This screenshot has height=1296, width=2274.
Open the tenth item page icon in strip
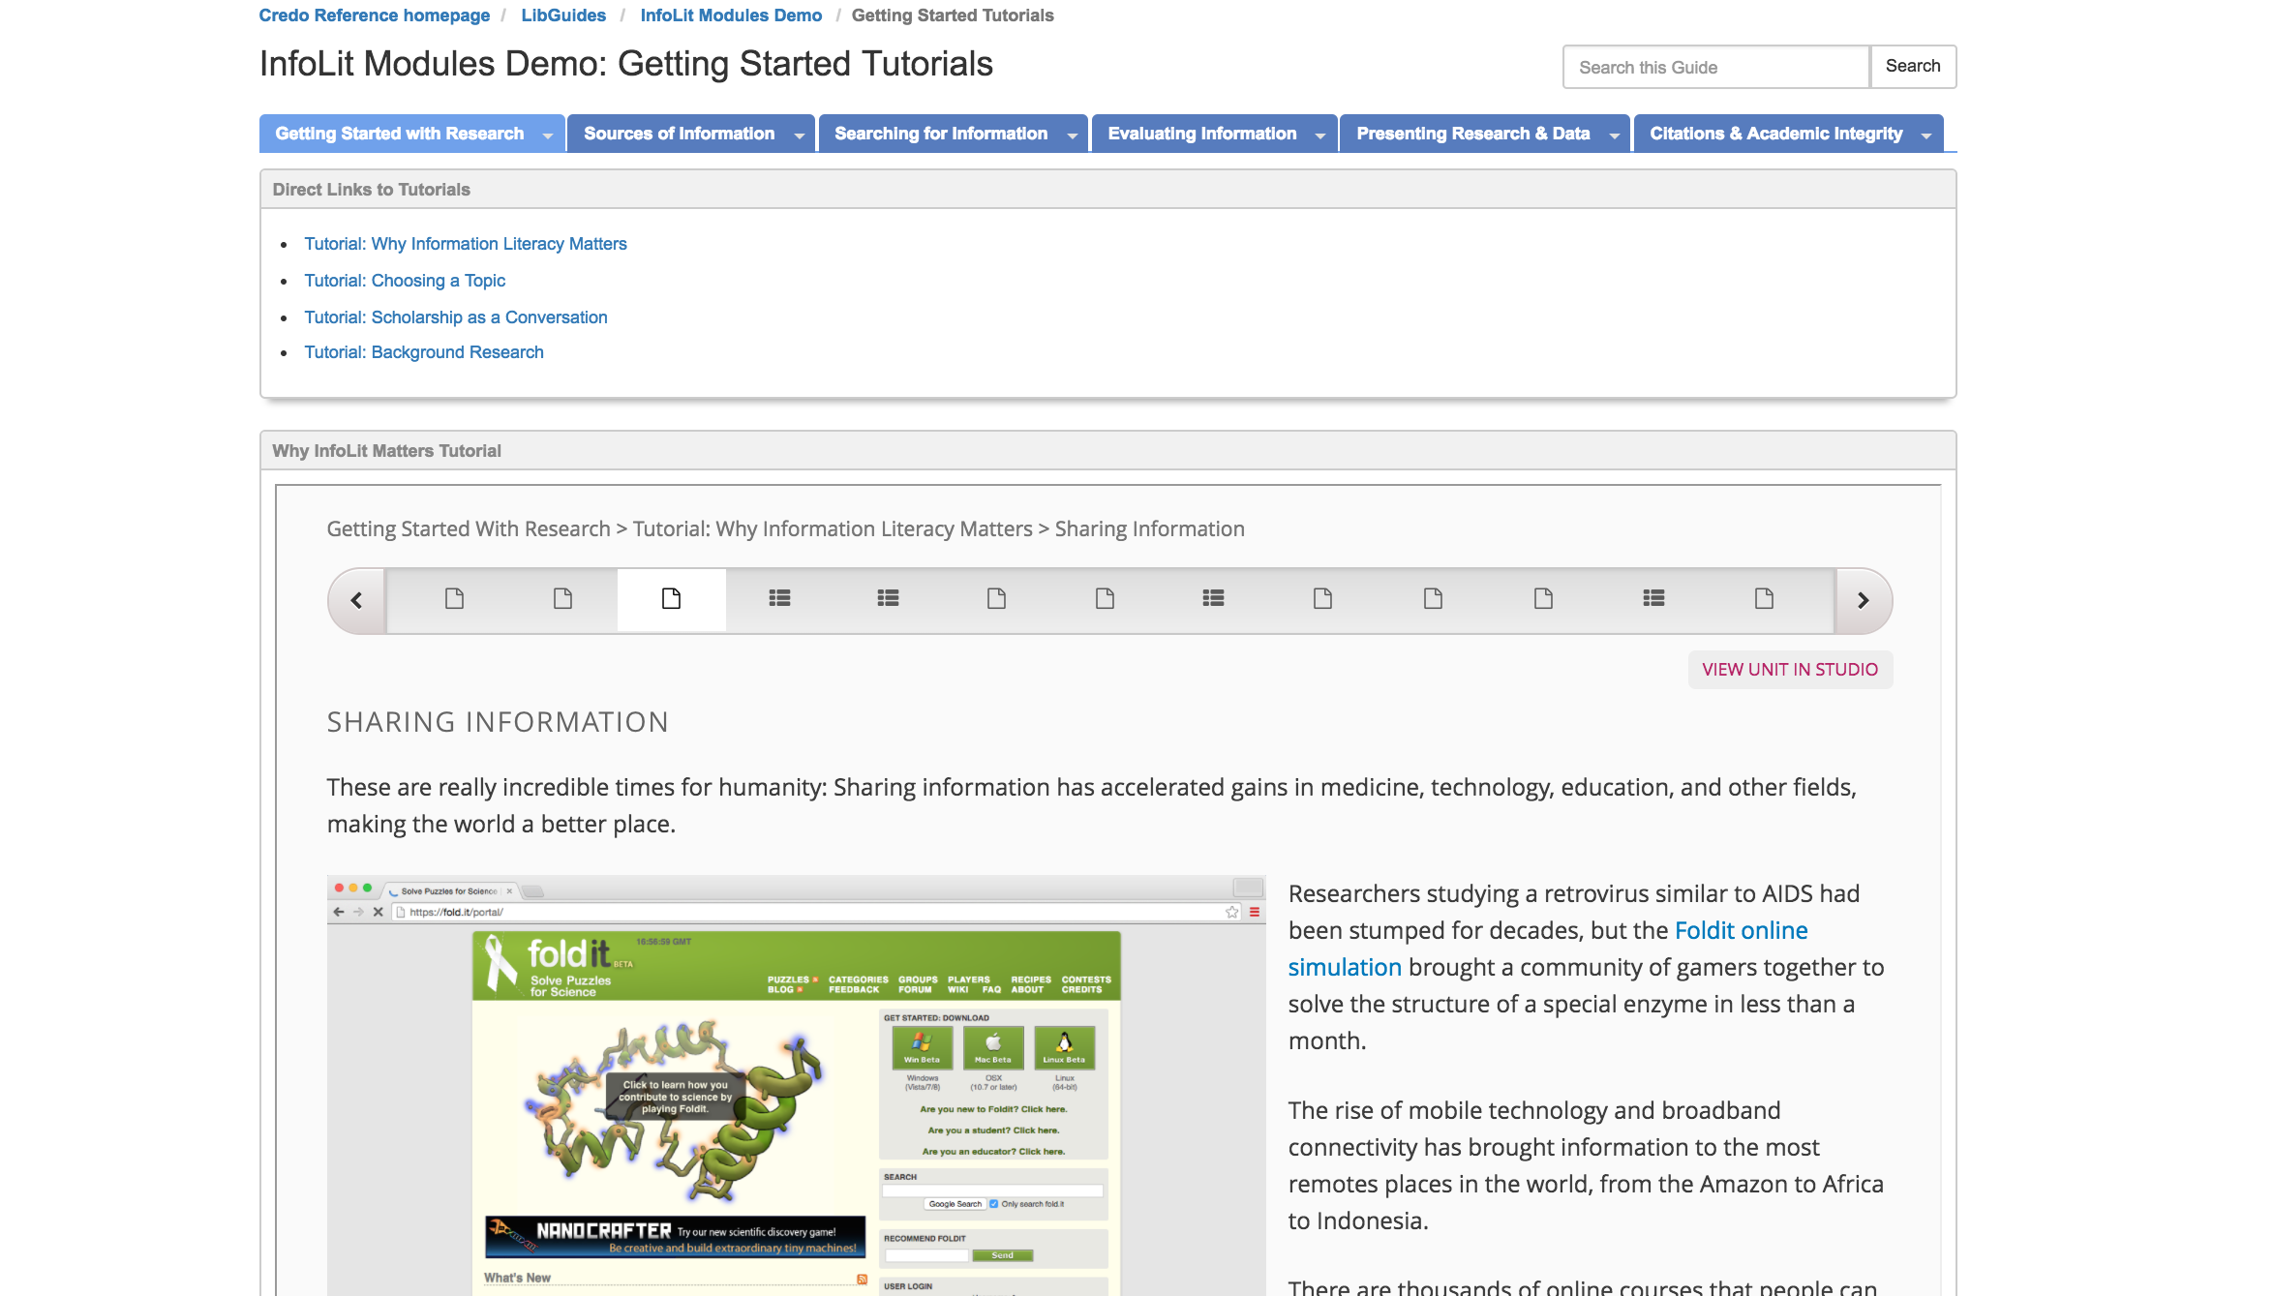(x=1433, y=599)
